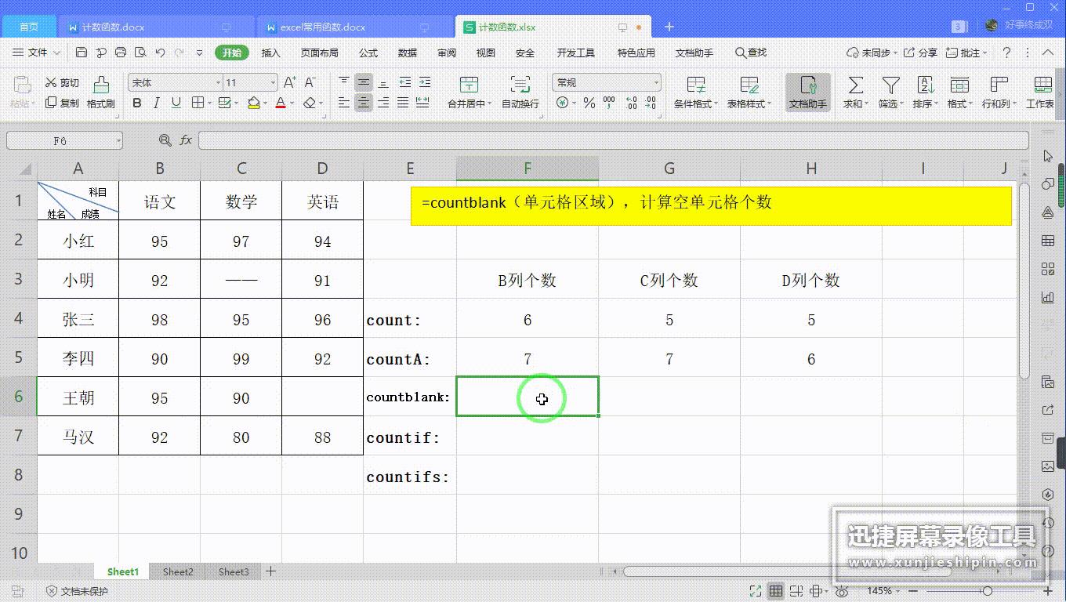This screenshot has width=1066, height=602.
Task: Click the Find (查找) button
Action: pos(751,53)
